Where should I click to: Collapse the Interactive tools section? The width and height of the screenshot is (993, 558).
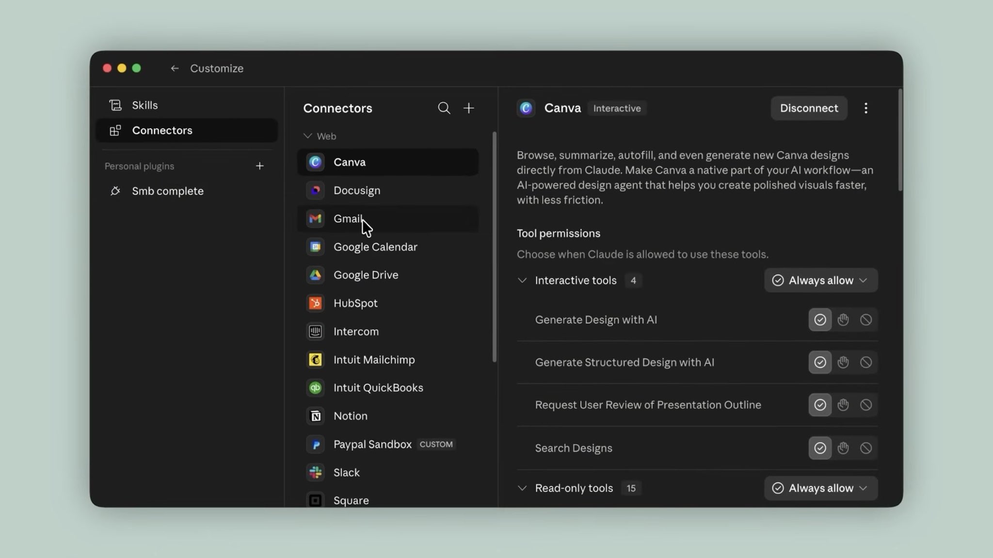tap(522, 280)
